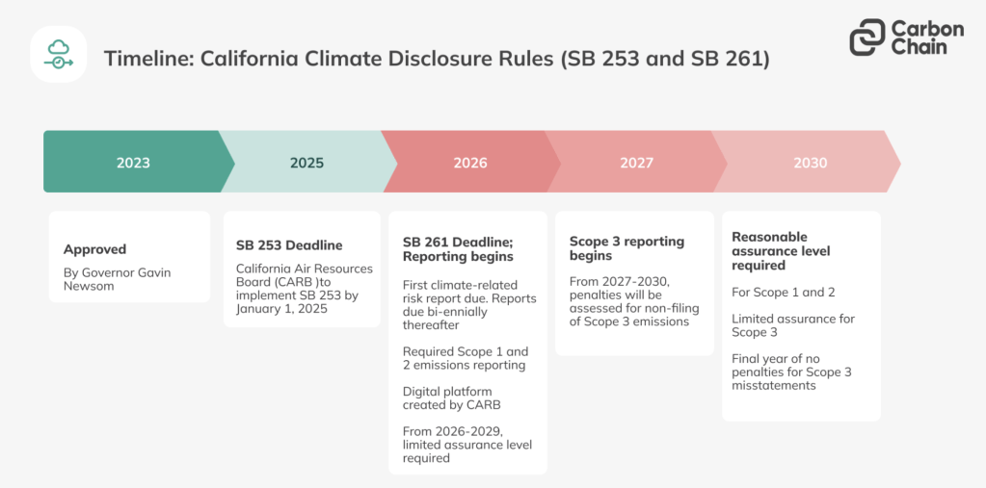Click 'Final year of no penalties' paragraph
Image resolution: width=986 pixels, height=488 pixels.
click(x=791, y=372)
